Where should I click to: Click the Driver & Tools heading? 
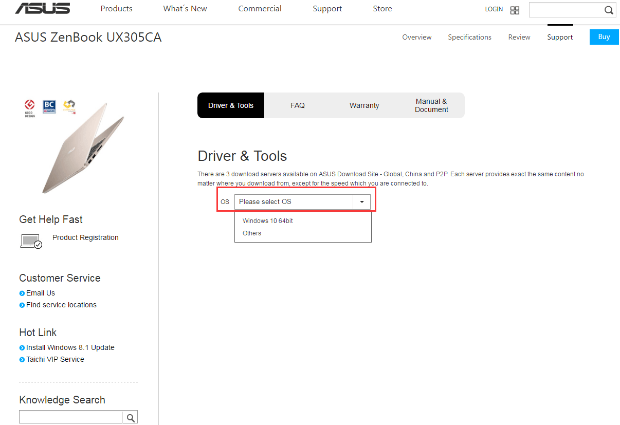click(x=242, y=156)
